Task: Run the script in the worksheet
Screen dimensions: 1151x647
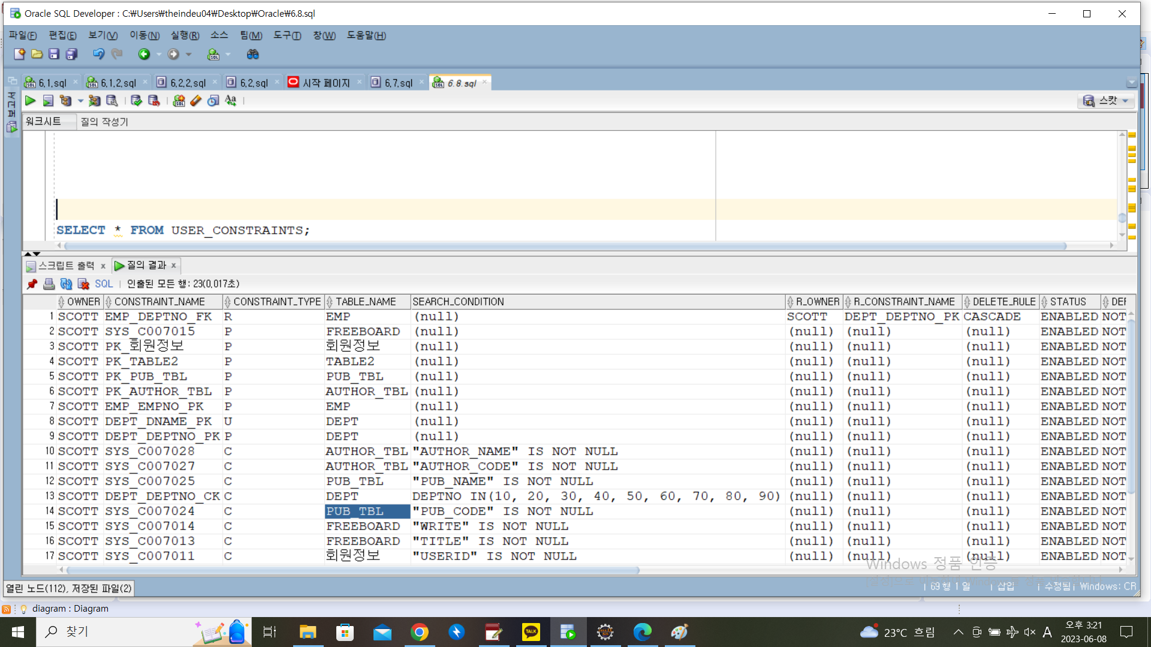Action: [x=48, y=101]
